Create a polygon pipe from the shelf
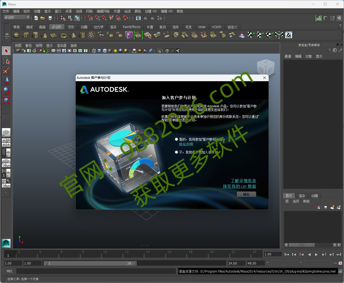 tap(82, 35)
